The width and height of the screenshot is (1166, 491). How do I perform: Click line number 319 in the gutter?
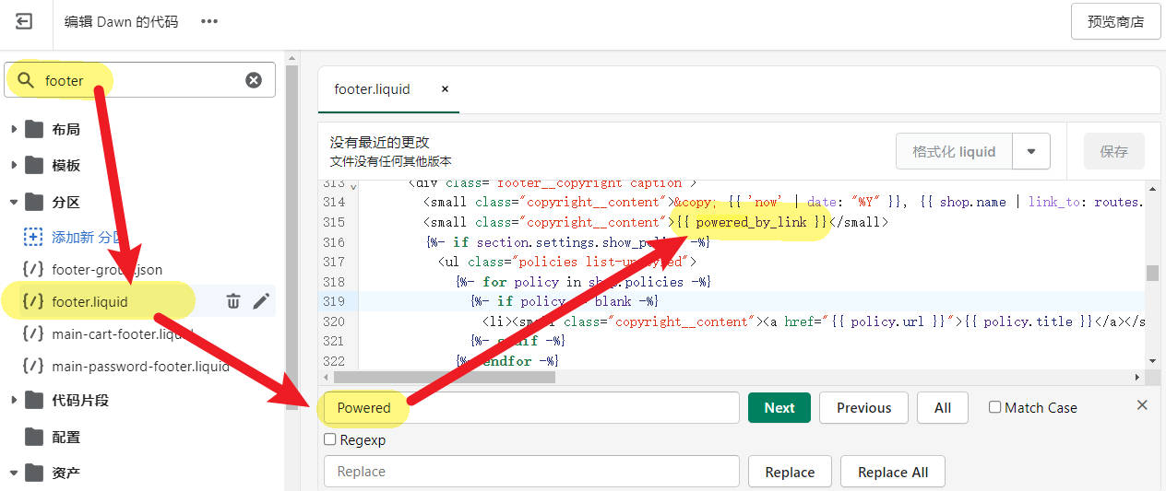point(333,301)
